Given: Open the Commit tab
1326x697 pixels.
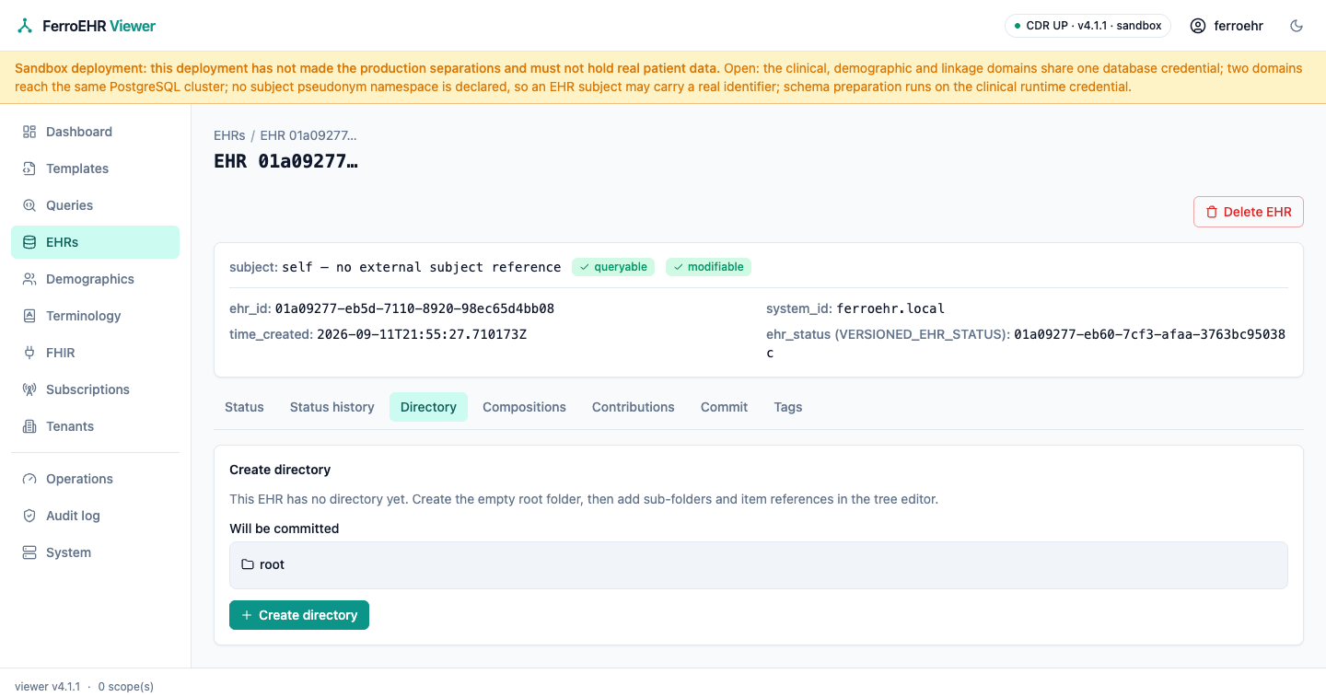Looking at the screenshot, I should 724,407.
